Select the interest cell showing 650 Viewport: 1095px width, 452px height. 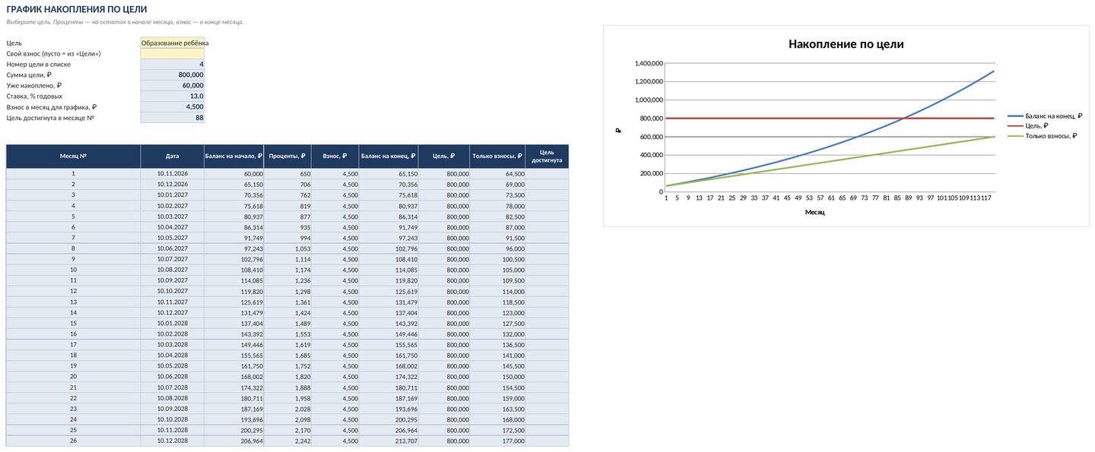(x=287, y=174)
